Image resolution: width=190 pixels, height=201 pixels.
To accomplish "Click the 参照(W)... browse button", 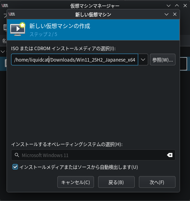I will point(163,60).
